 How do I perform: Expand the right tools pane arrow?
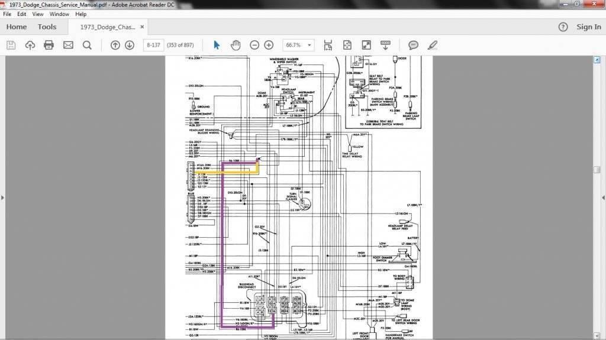pos(603,197)
